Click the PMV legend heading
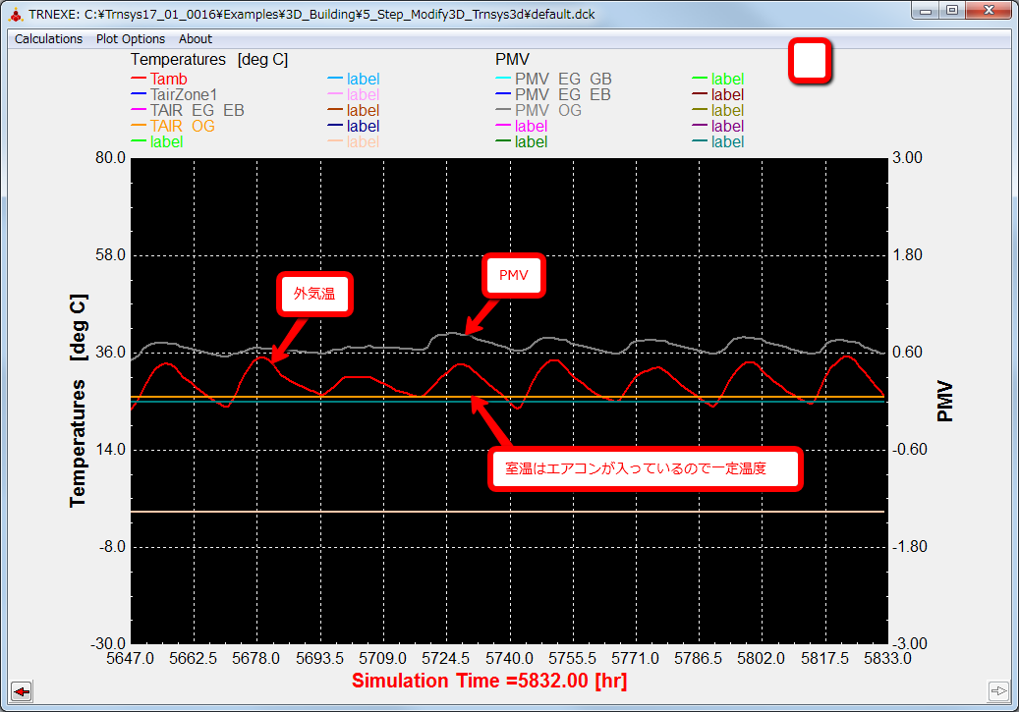 point(512,60)
